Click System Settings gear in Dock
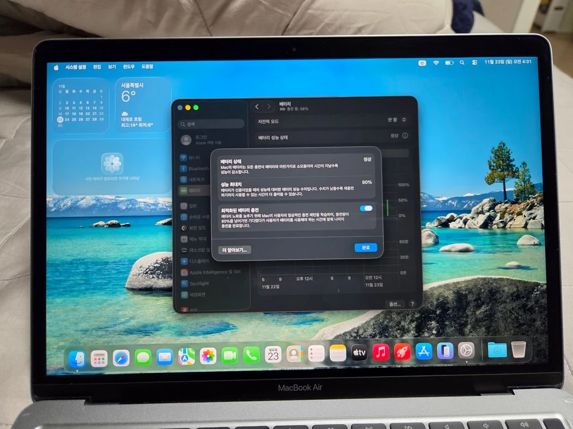 [x=466, y=351]
